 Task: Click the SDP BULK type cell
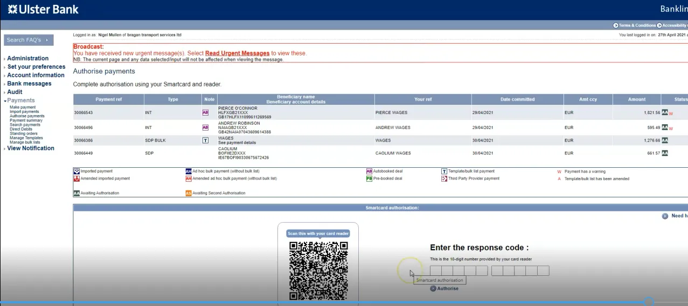pos(173,140)
